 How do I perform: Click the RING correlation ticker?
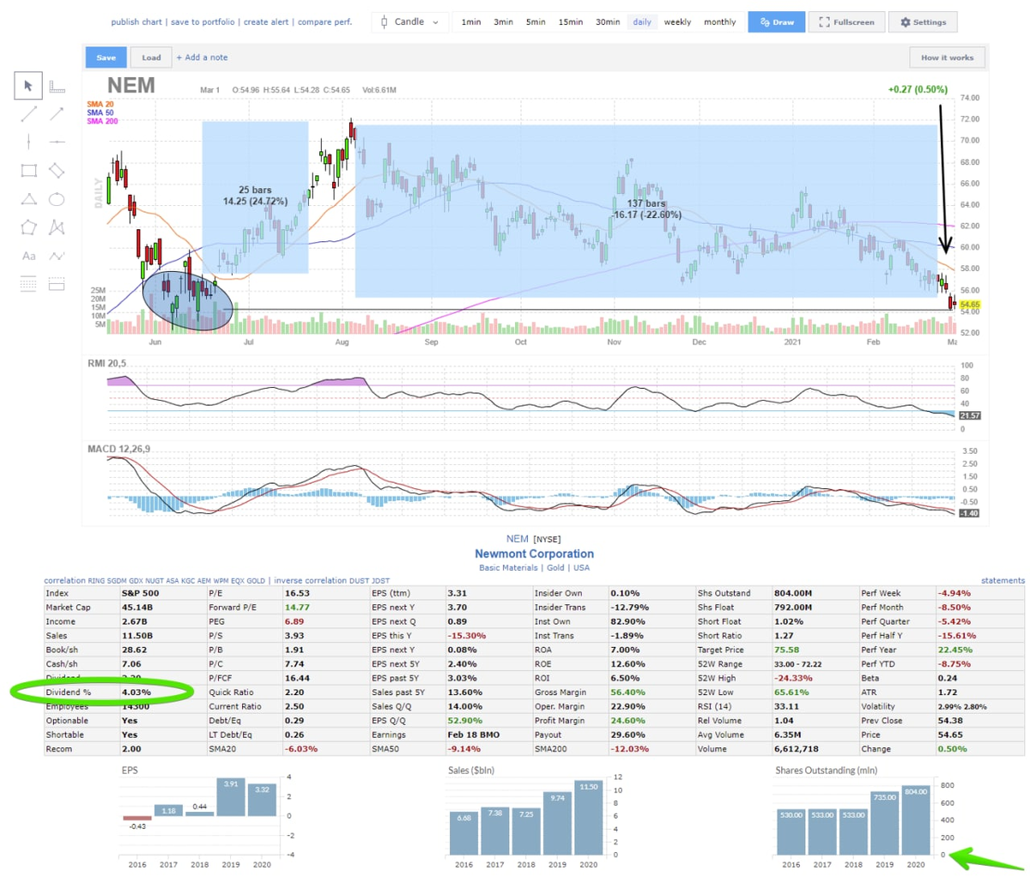(95, 581)
